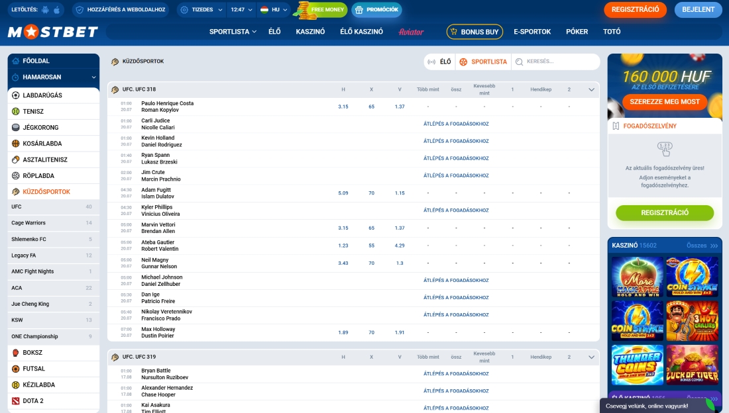Open the Futsal ball icon
This screenshot has width=729, height=413.
15,369
